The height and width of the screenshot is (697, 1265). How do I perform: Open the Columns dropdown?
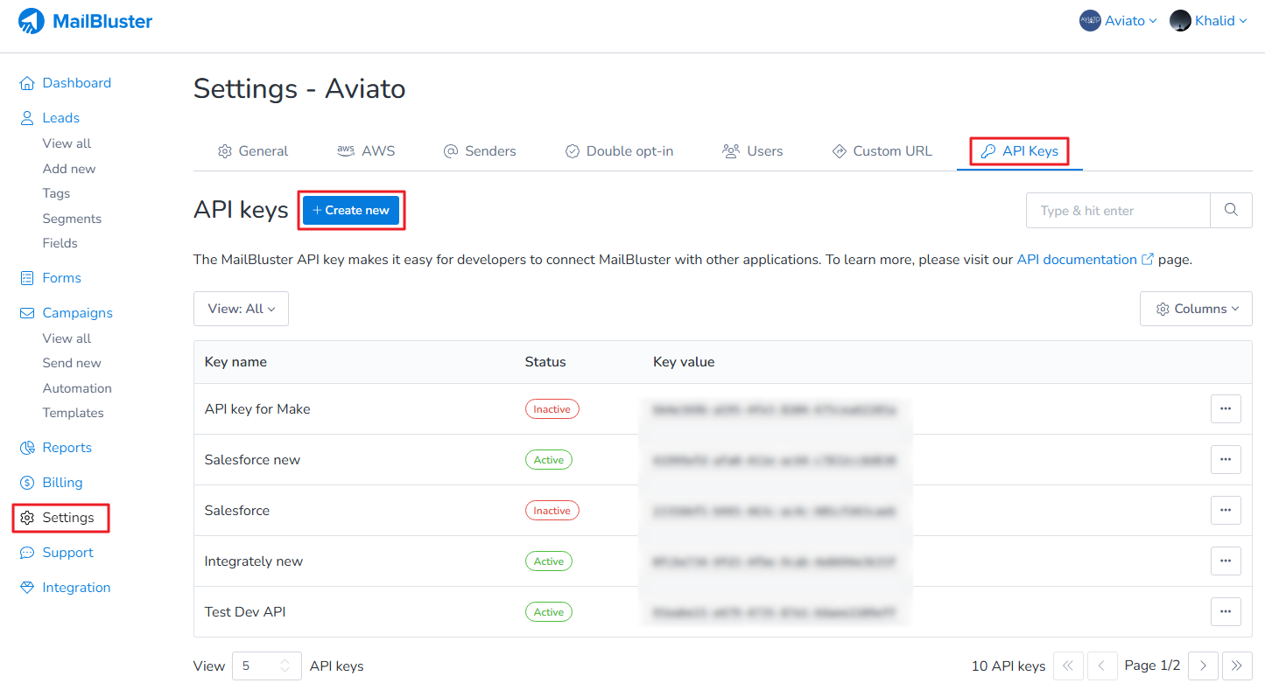[1196, 309]
